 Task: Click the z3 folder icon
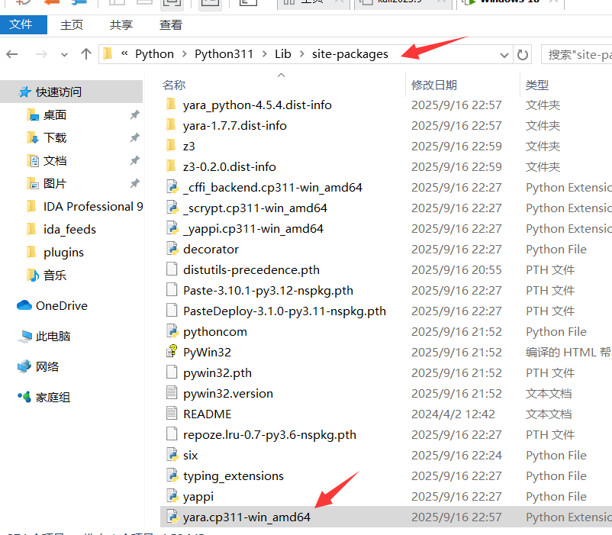tap(172, 146)
